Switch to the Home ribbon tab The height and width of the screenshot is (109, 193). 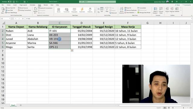[9, 5]
